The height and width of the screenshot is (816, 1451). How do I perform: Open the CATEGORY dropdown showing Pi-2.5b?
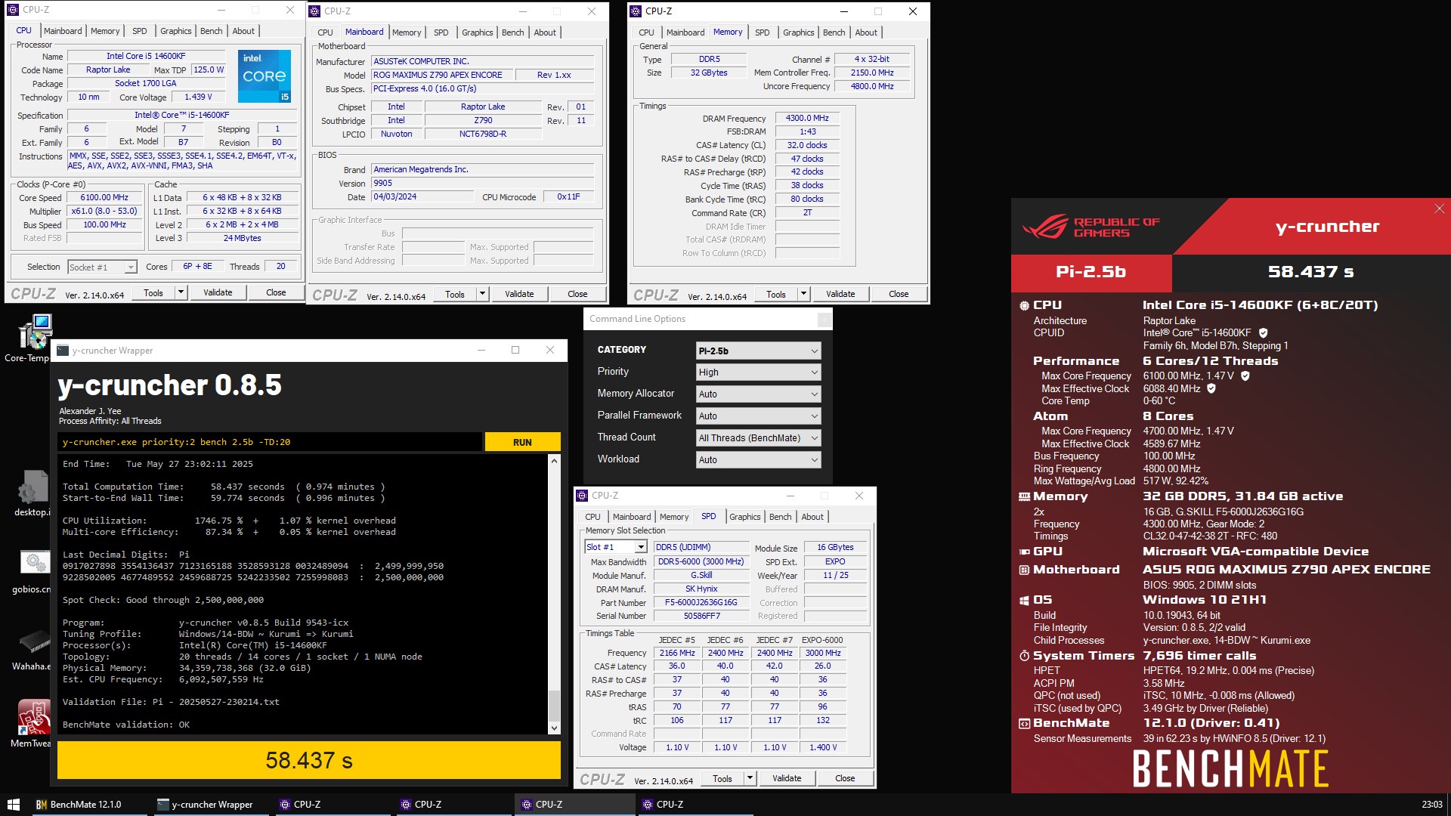758,351
